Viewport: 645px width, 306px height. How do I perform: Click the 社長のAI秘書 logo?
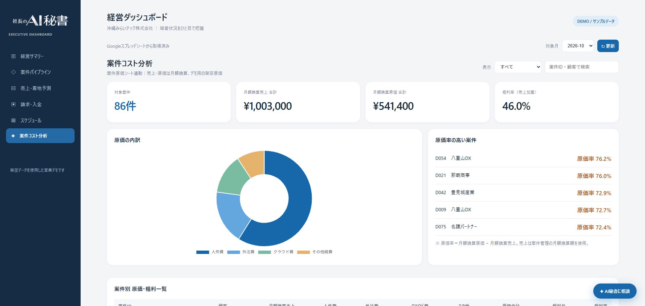[x=40, y=20]
